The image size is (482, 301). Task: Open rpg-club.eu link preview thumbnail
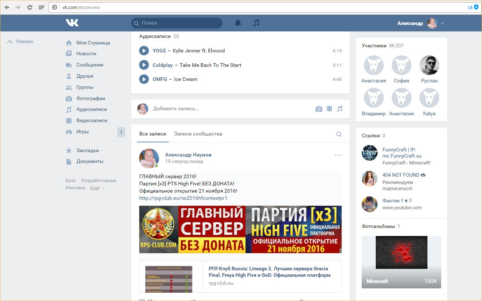[x=171, y=277]
